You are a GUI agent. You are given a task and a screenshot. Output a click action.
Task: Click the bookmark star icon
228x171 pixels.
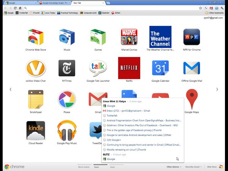(x=200, y=8)
